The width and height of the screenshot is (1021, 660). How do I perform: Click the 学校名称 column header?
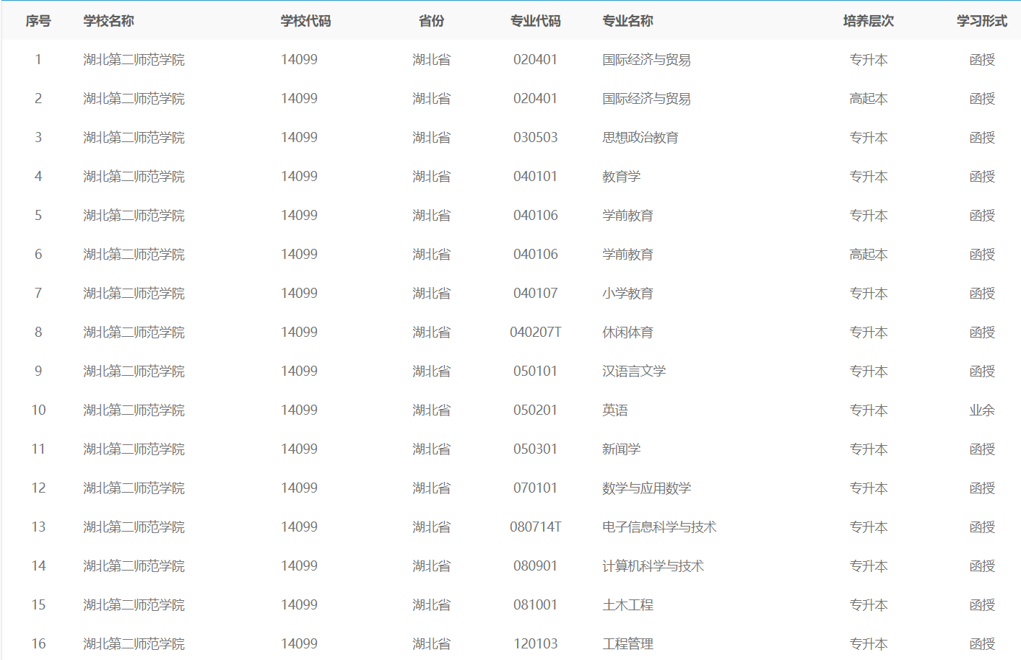click(108, 21)
